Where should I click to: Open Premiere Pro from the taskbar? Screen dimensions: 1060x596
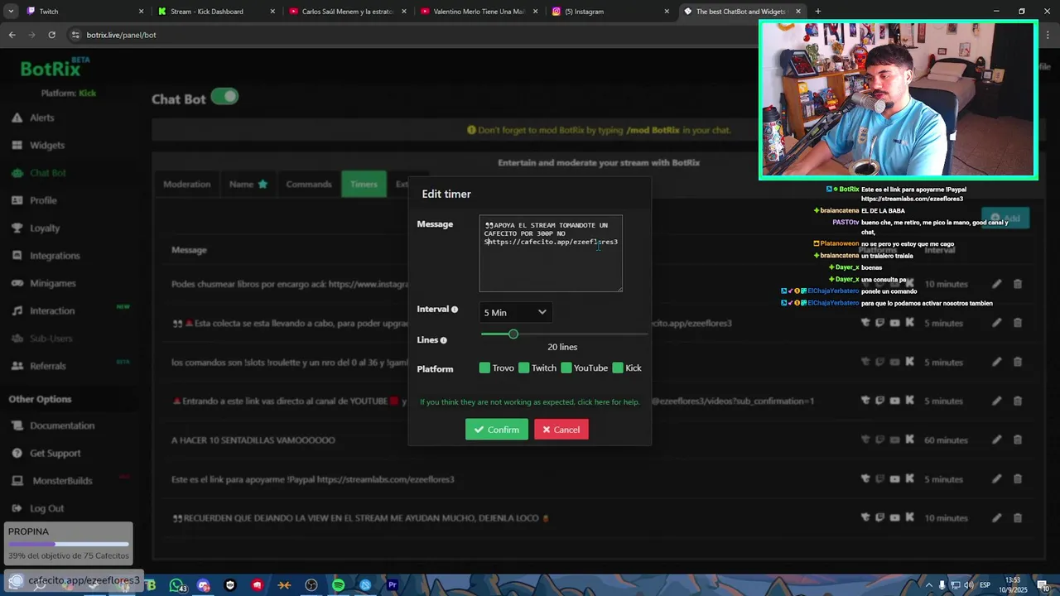[393, 585]
